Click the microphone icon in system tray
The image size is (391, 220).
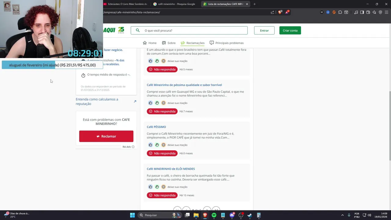tap(349, 215)
